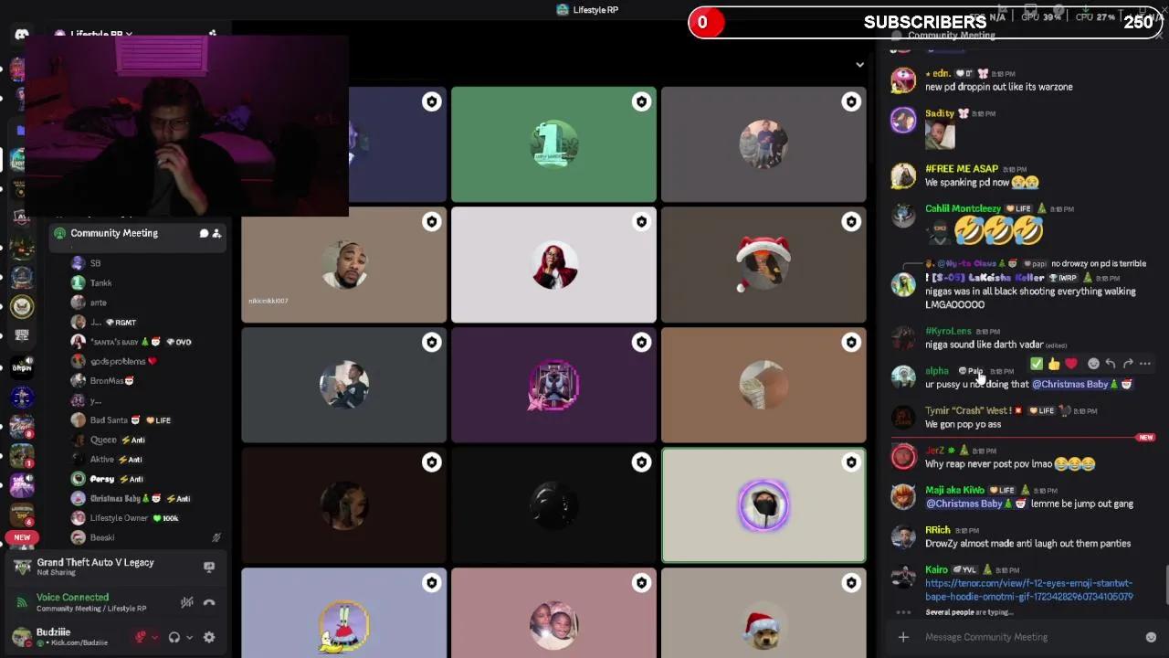
Task: Open Discord home via the logo icon
Action: (x=21, y=35)
